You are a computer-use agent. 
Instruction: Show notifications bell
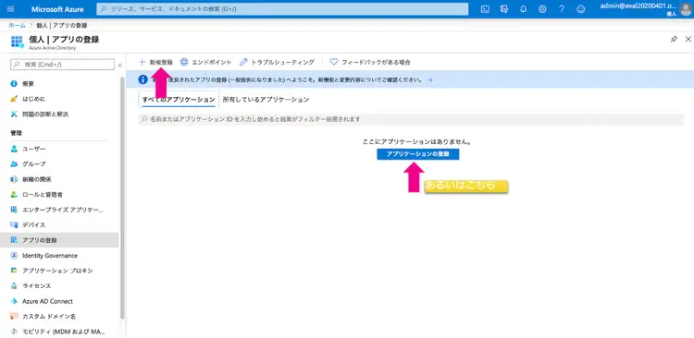(523, 9)
